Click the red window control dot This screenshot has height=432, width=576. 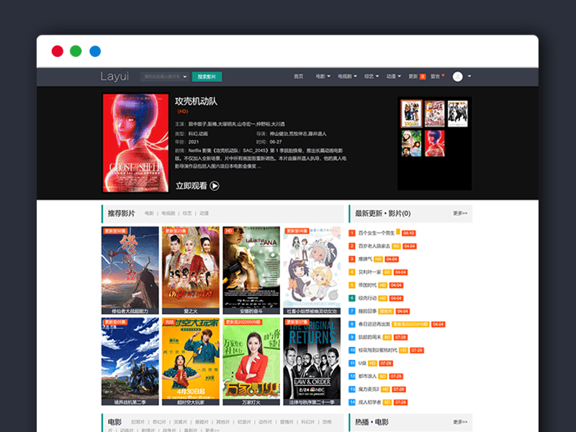[x=58, y=51]
